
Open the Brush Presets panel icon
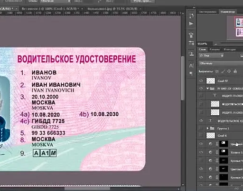click(x=191, y=35)
